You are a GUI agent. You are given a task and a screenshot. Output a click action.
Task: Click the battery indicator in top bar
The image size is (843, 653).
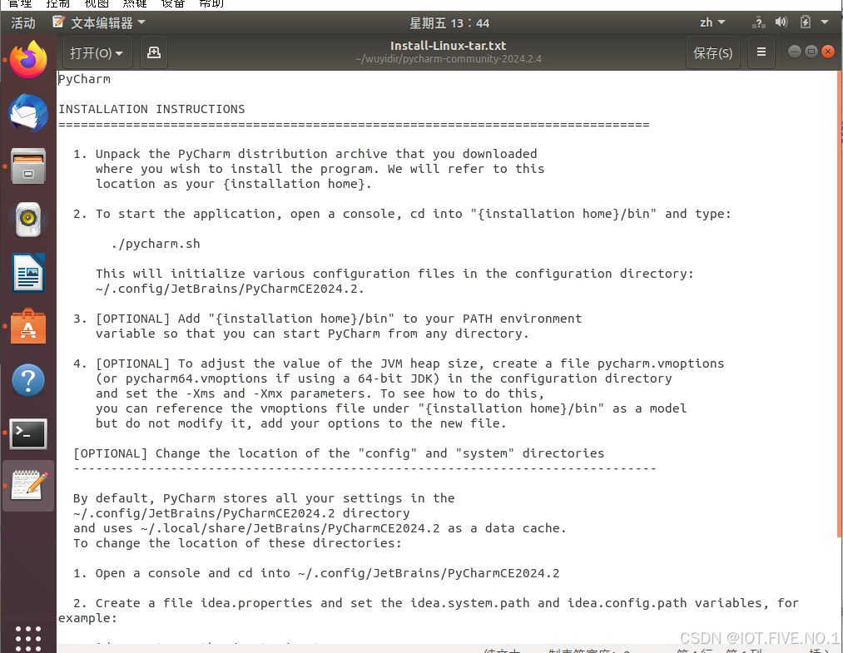pyautogui.click(x=806, y=22)
